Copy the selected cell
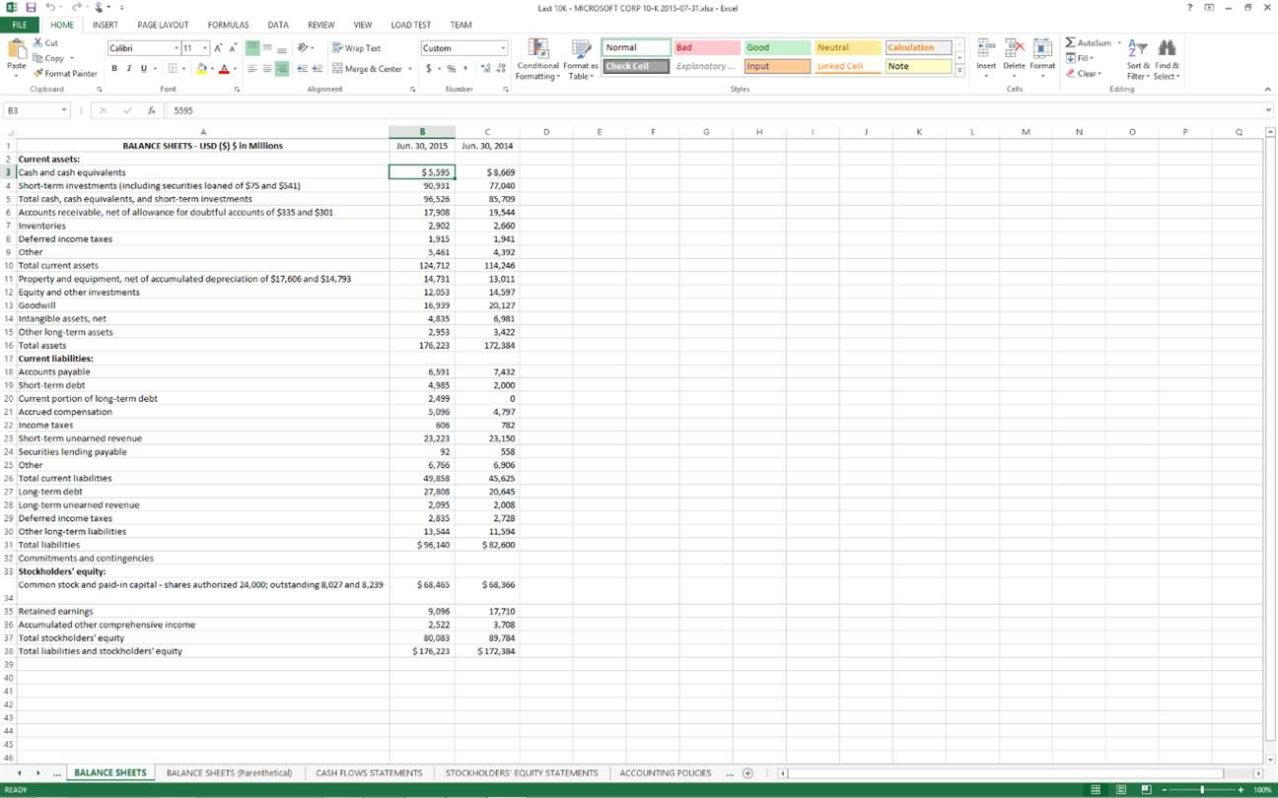Screen dimensions: 1278x798 click(x=49, y=58)
